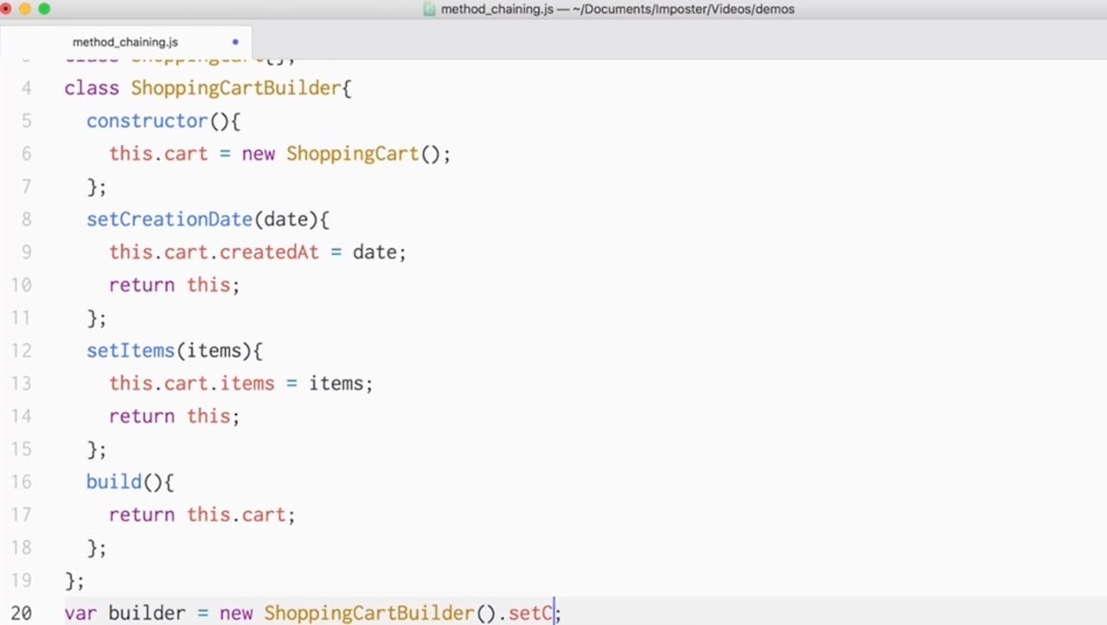Select the method_chaining.js tab
Screen dimensions: 1107x625
(125, 41)
